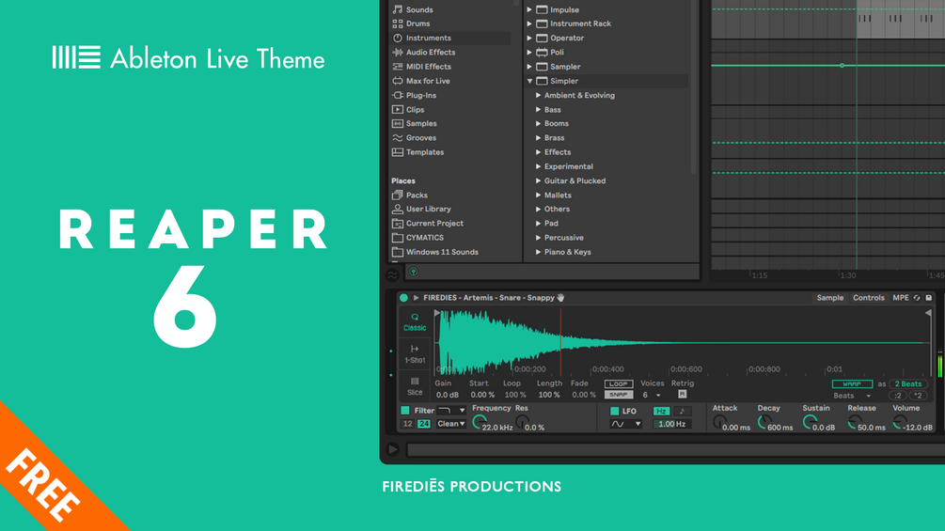This screenshot has height=531, width=945.
Task: Open the Max for Live category
Action: click(421, 81)
